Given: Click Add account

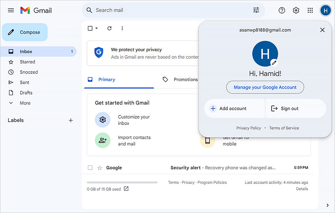Looking at the screenshot, I should point(234,108).
